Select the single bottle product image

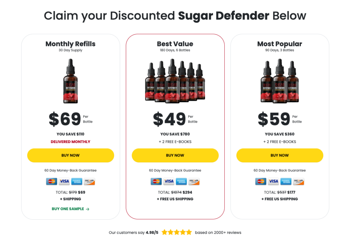(71, 81)
